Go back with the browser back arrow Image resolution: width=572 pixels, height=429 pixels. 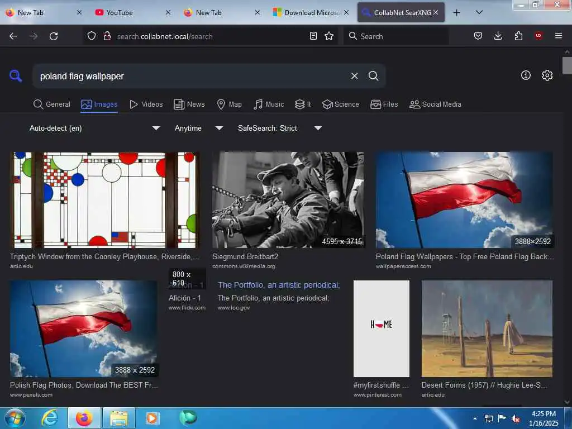coord(13,36)
